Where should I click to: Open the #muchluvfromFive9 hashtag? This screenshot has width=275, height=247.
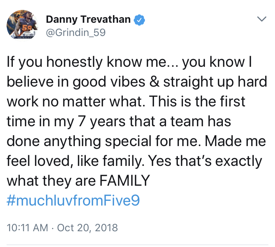coord(73,200)
